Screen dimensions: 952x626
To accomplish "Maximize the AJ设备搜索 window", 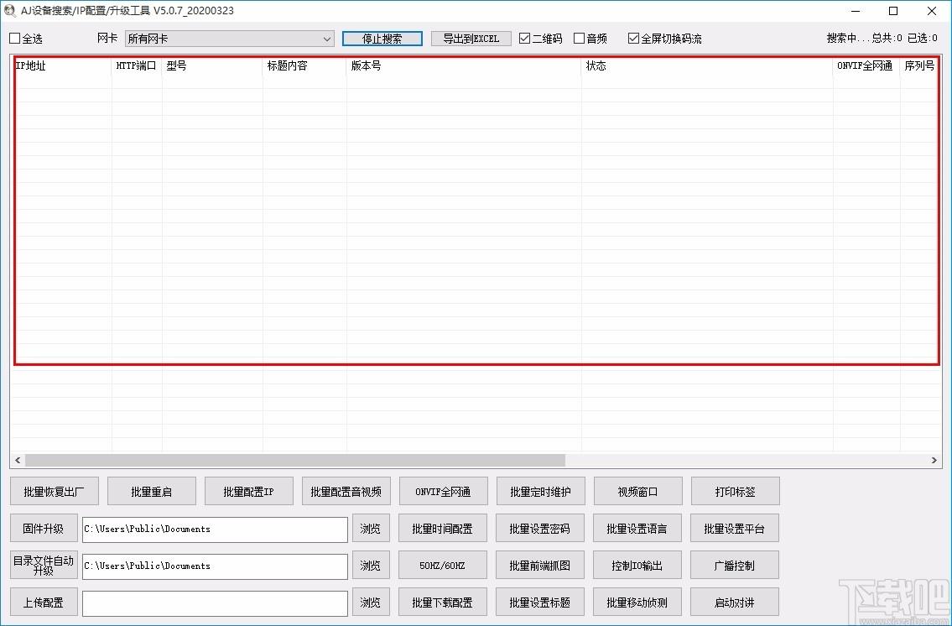I will [893, 11].
